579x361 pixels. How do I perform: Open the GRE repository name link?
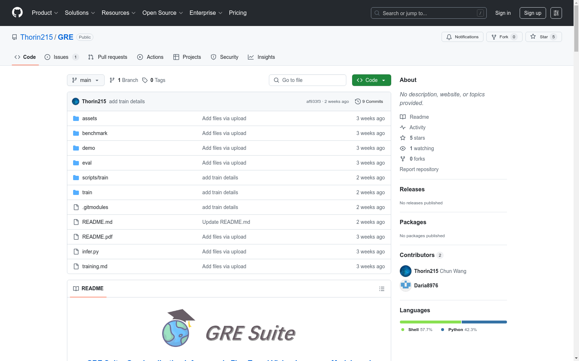click(x=65, y=37)
